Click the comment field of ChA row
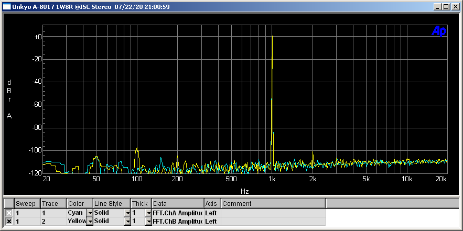This screenshot has width=463, height=231. pyautogui.click(x=273, y=213)
